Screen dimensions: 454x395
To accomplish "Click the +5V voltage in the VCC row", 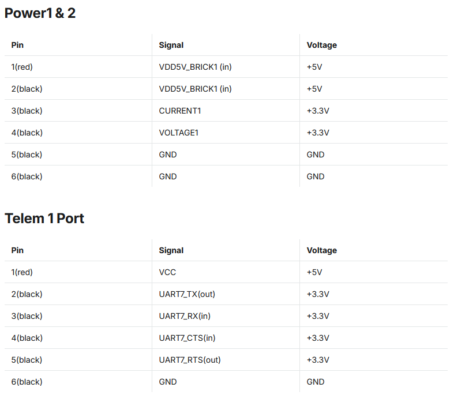I will [314, 272].
